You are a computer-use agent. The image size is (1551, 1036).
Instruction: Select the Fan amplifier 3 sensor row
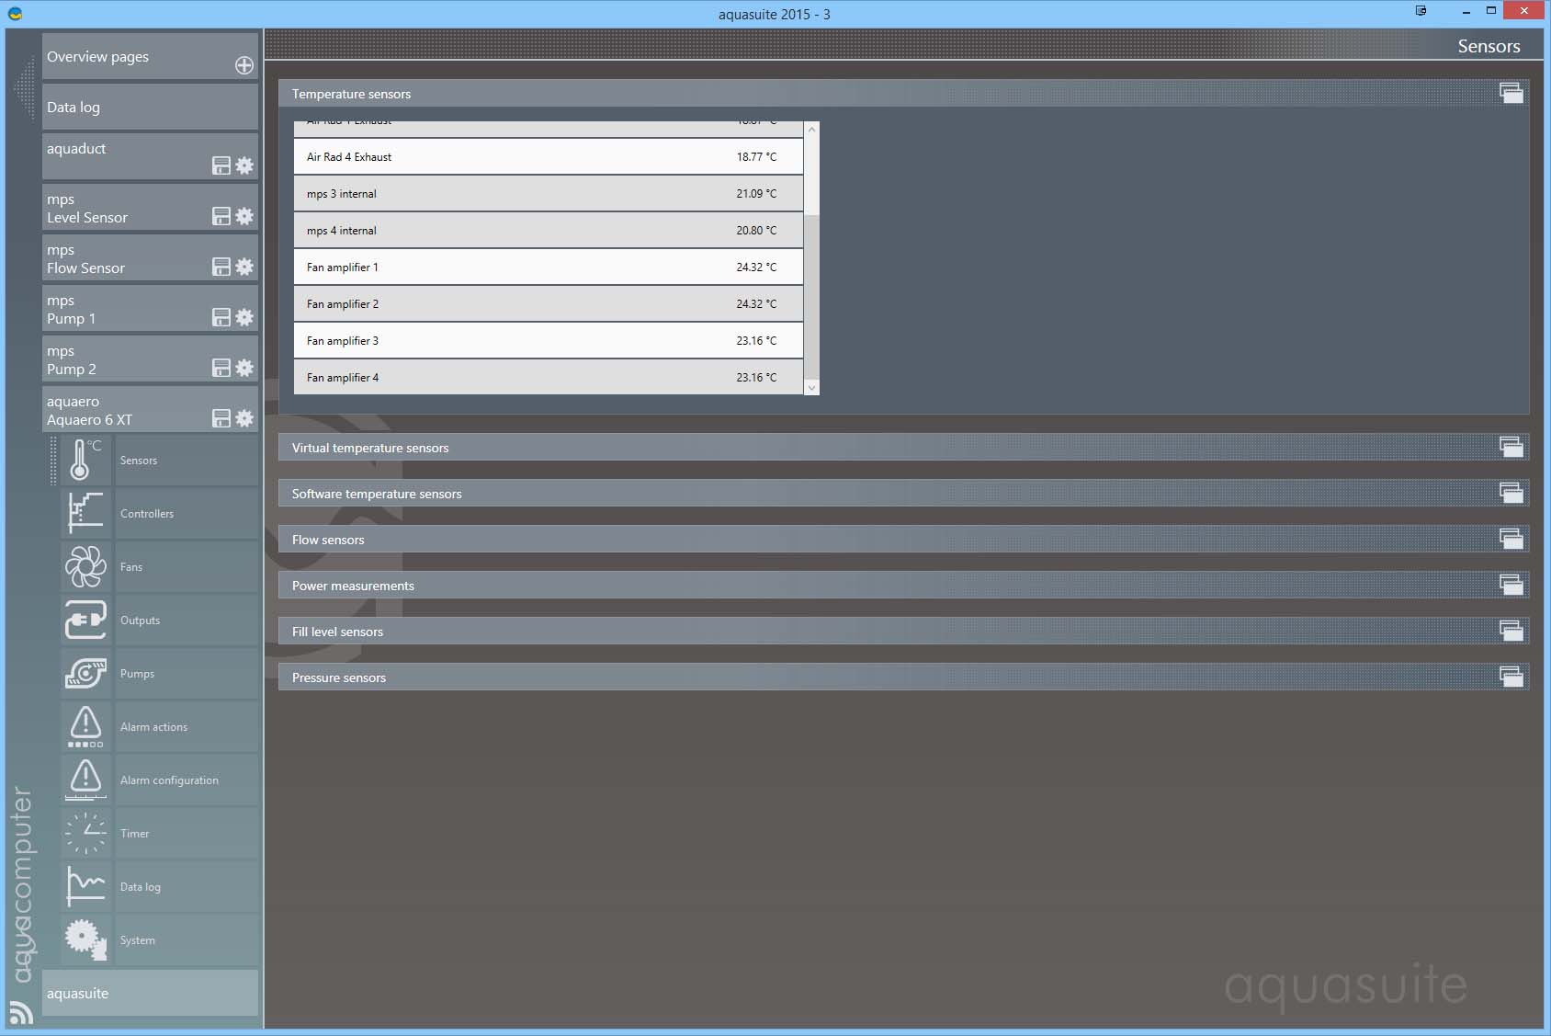[x=549, y=341]
